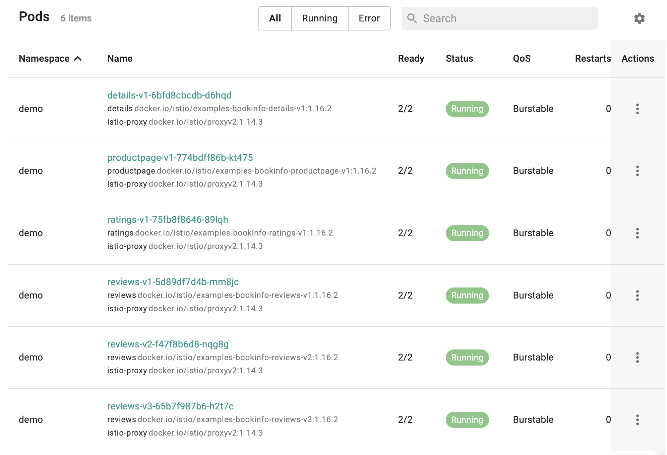Image resolution: width=667 pixels, height=455 pixels.
Task: Open actions menu for details-v1 pod
Action: pyautogui.click(x=637, y=109)
